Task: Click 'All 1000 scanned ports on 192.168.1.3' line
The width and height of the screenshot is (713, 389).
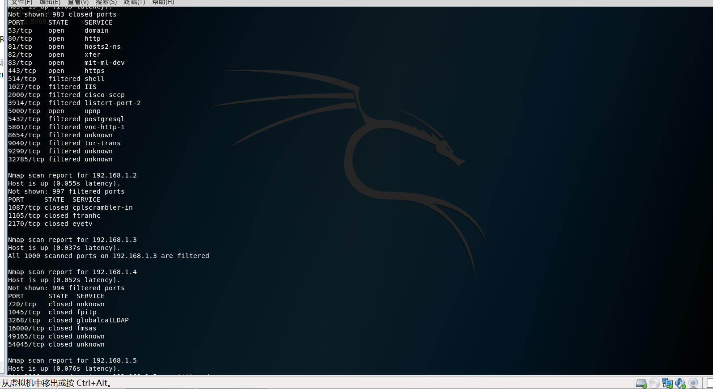Action: coord(108,256)
